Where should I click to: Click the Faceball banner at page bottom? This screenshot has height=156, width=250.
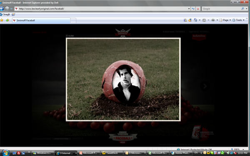pos(123,138)
